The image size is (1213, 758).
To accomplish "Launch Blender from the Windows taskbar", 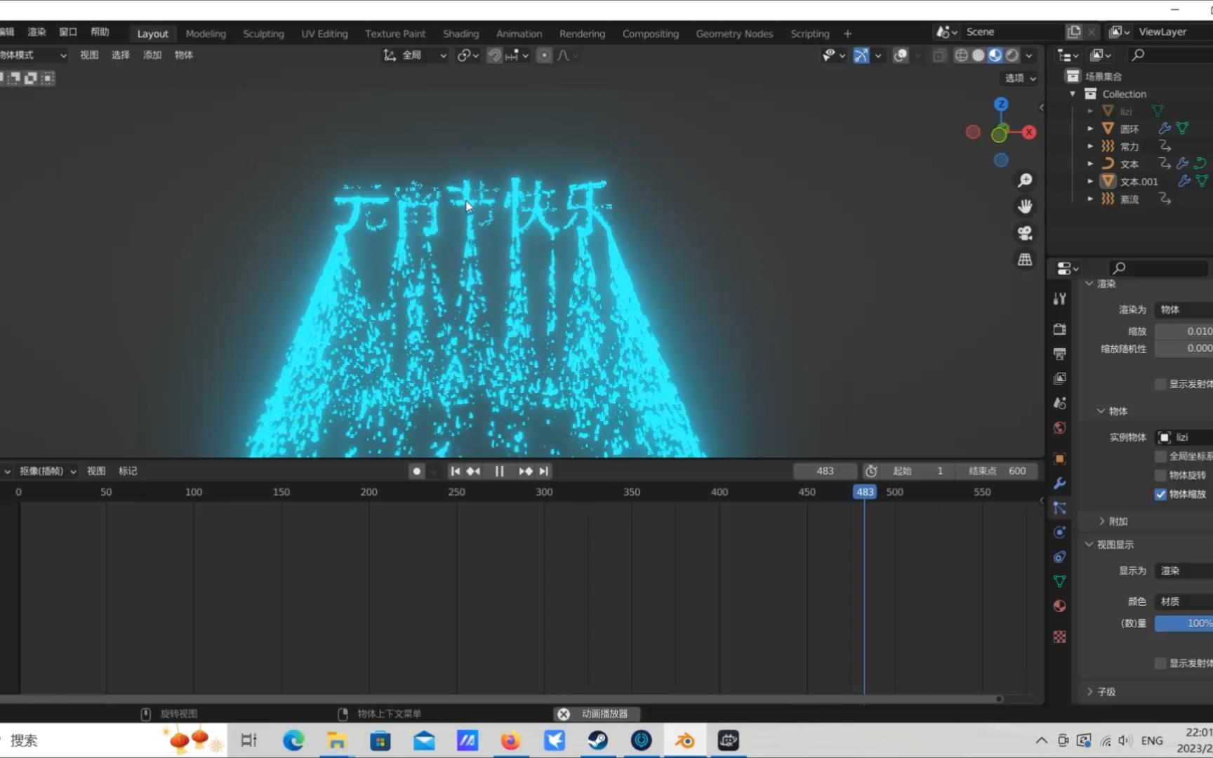I will click(684, 740).
